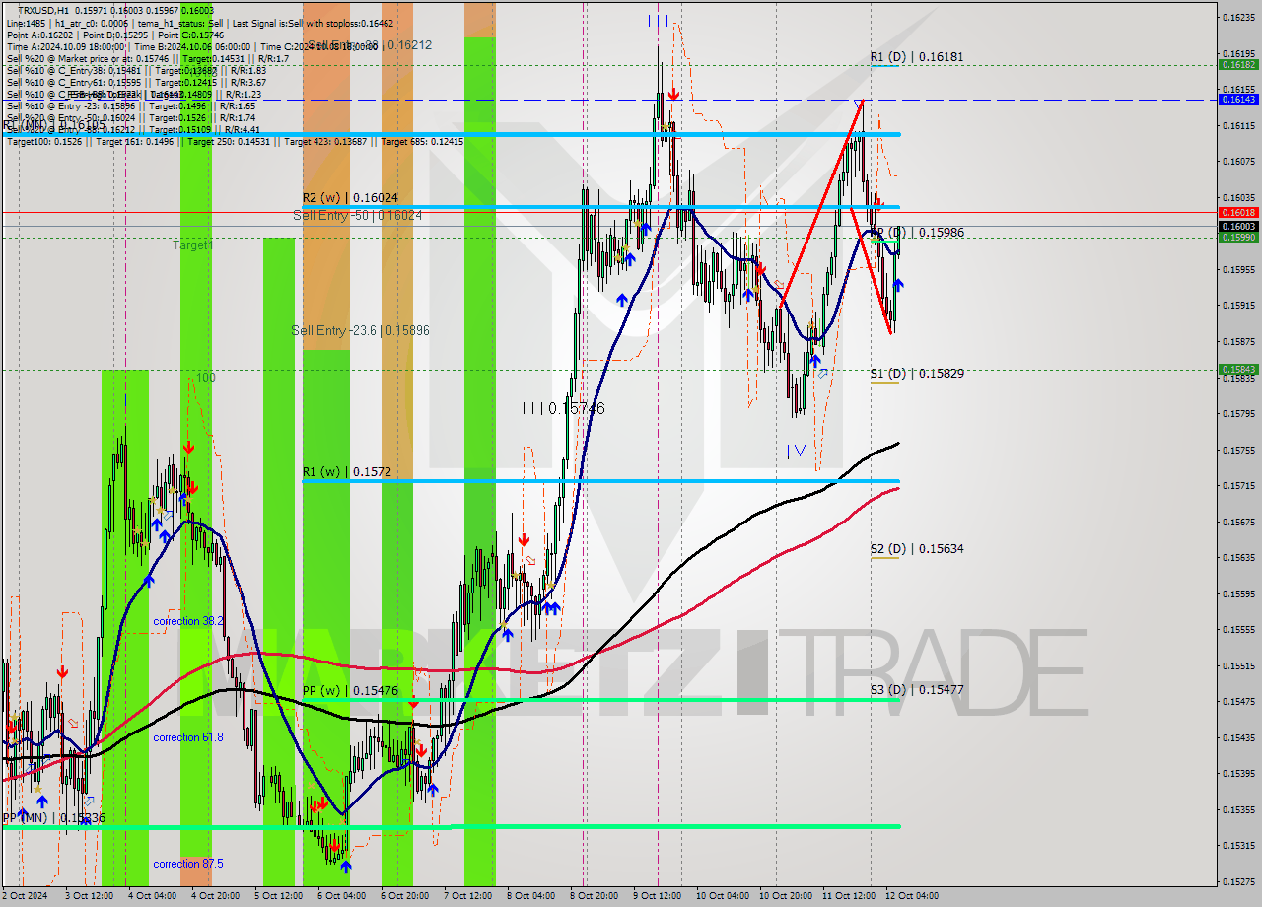
Task: Click the 'Target1' label on the green zone
Action: pyautogui.click(x=193, y=244)
